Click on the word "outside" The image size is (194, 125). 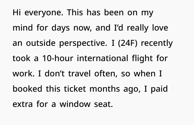point(41,43)
